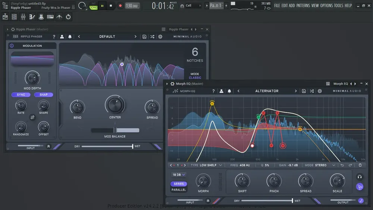Toggle Morph EQ headphones solo listen

(x=360, y=177)
